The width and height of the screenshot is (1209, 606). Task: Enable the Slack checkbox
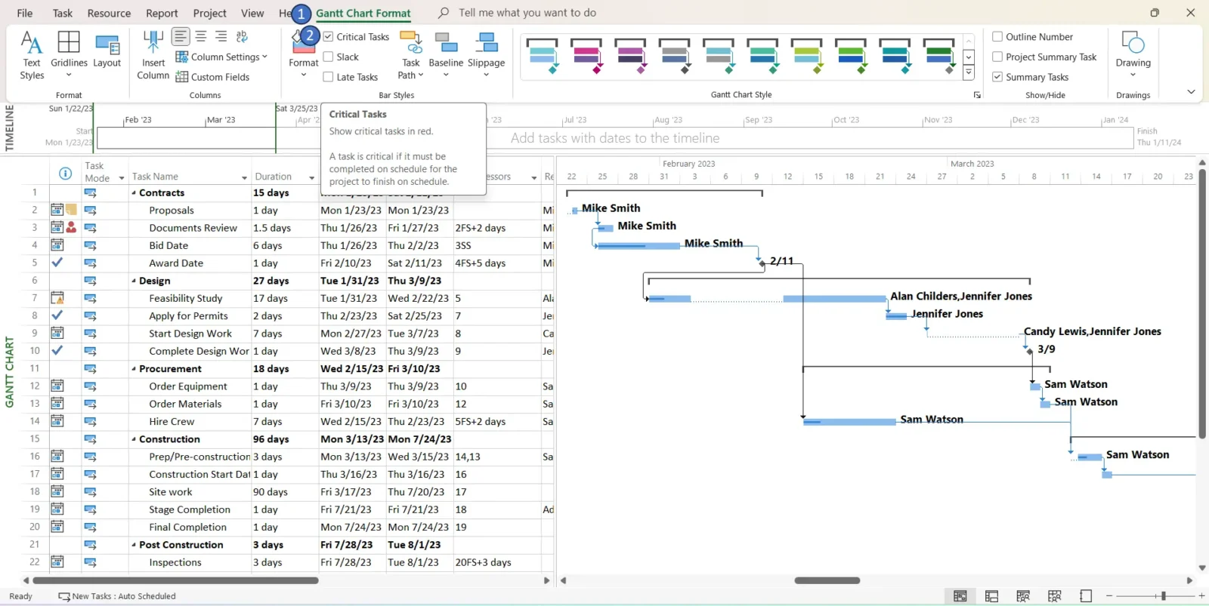[x=329, y=57]
